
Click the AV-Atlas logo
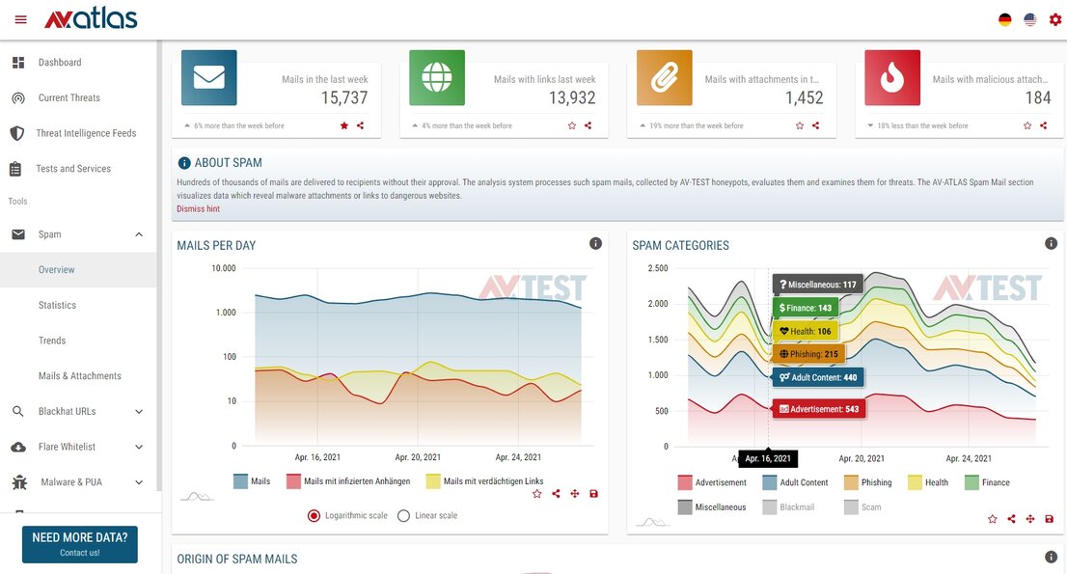point(91,18)
